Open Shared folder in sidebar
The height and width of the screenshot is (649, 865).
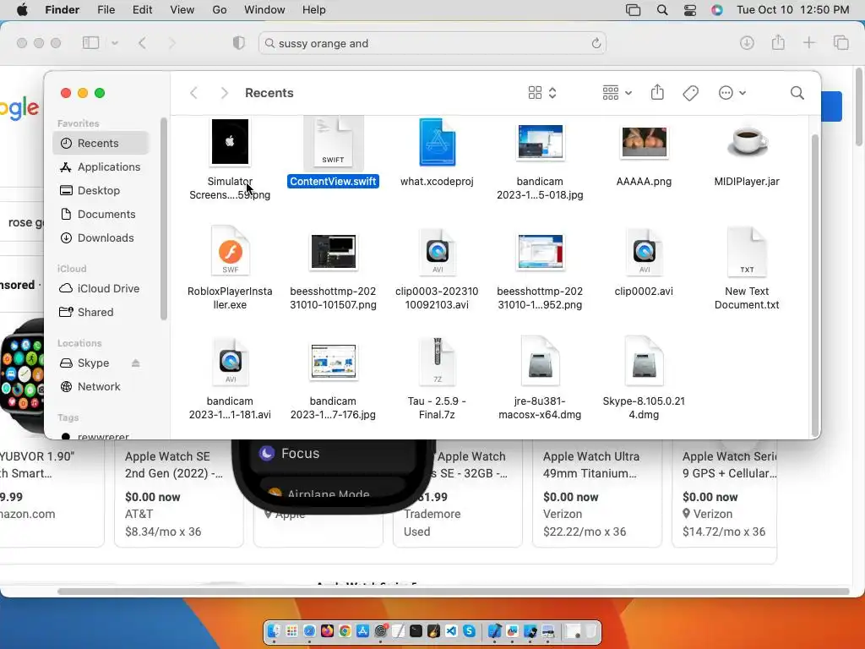coord(101,313)
